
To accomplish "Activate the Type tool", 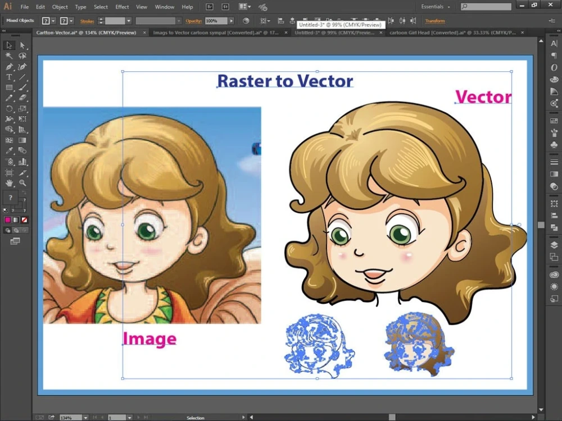I will pyautogui.click(x=10, y=77).
